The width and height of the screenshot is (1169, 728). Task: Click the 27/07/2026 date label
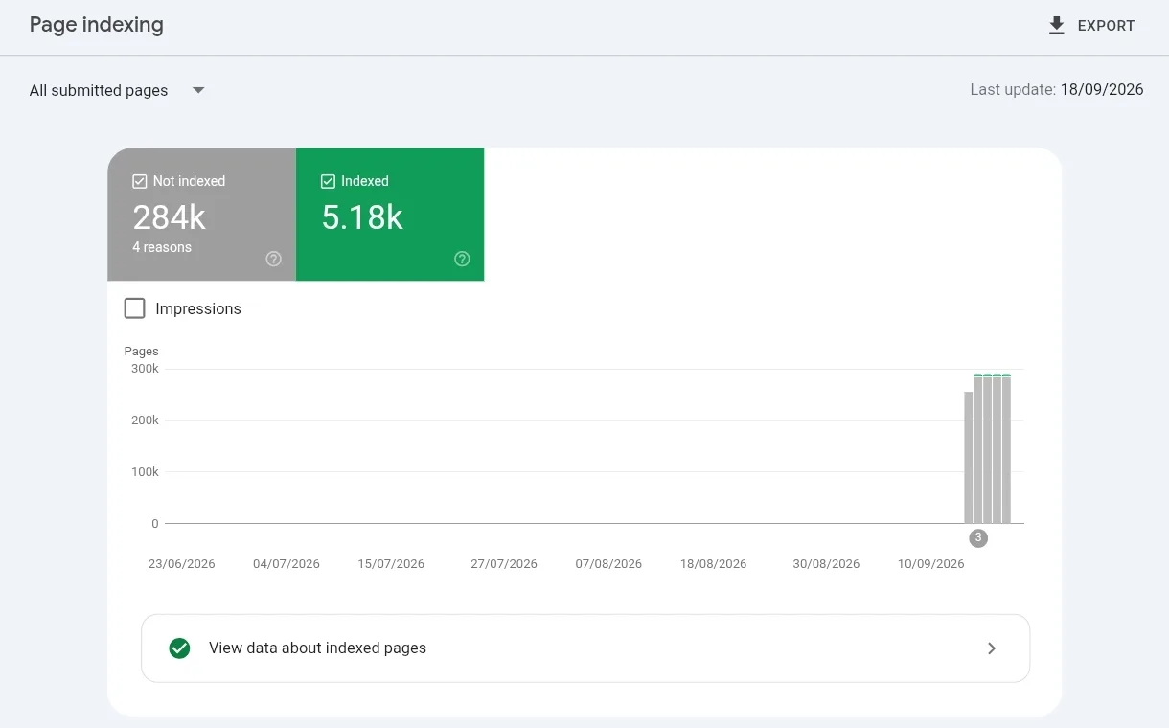[504, 564]
